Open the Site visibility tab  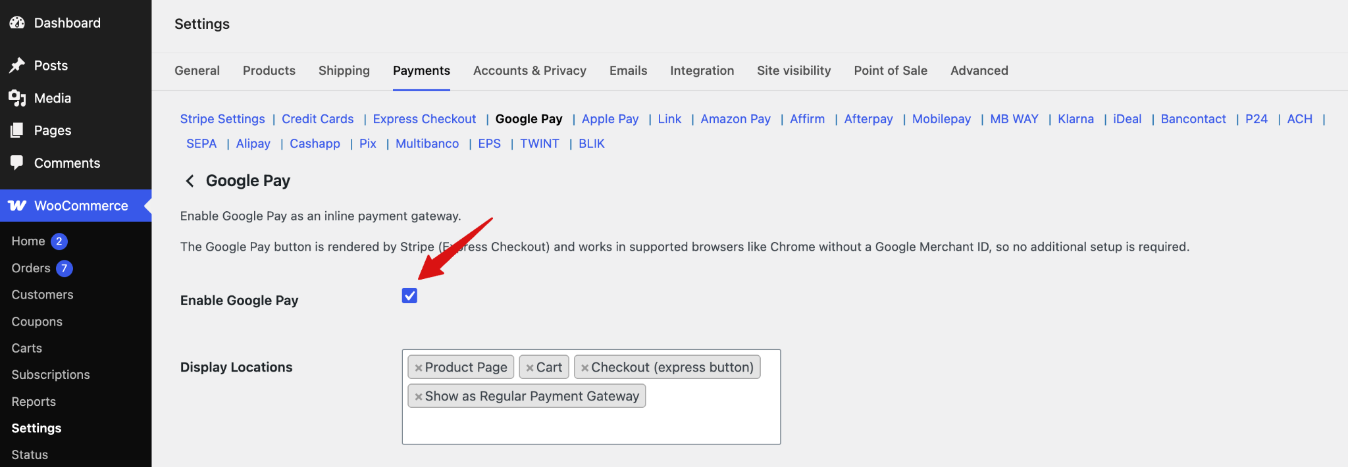coord(794,70)
